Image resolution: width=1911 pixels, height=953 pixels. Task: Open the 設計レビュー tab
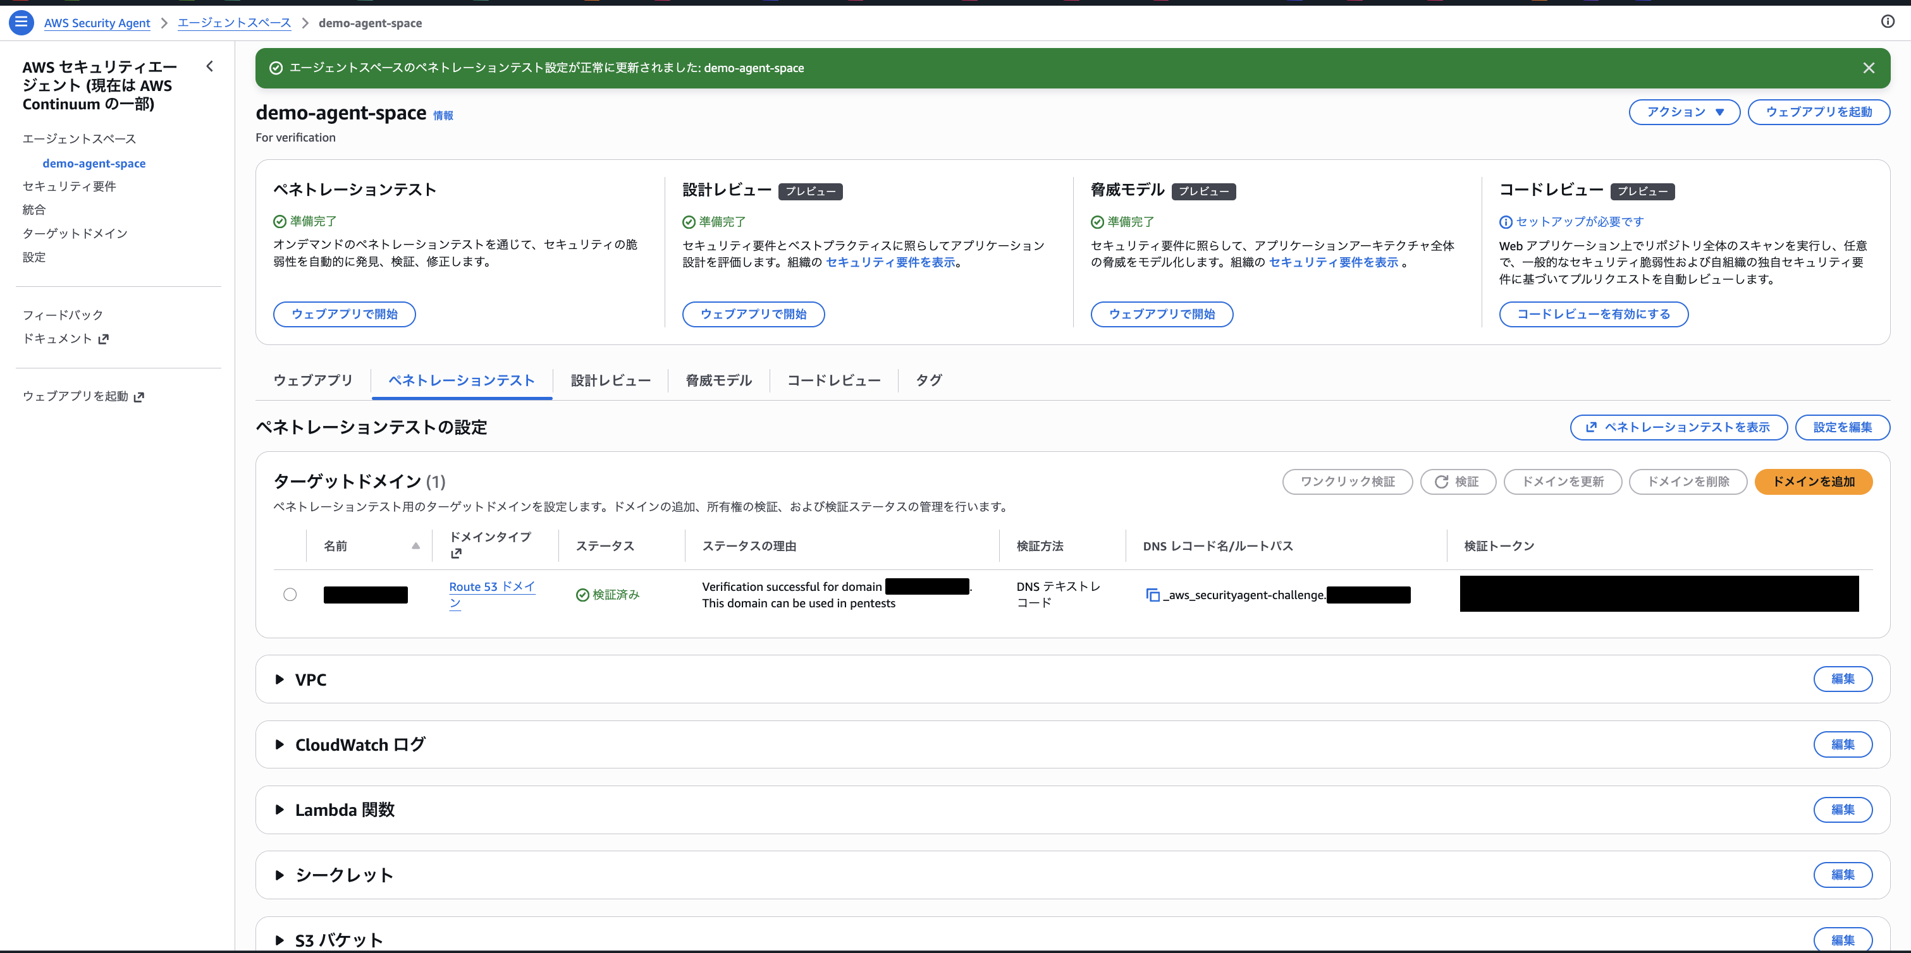coord(610,380)
